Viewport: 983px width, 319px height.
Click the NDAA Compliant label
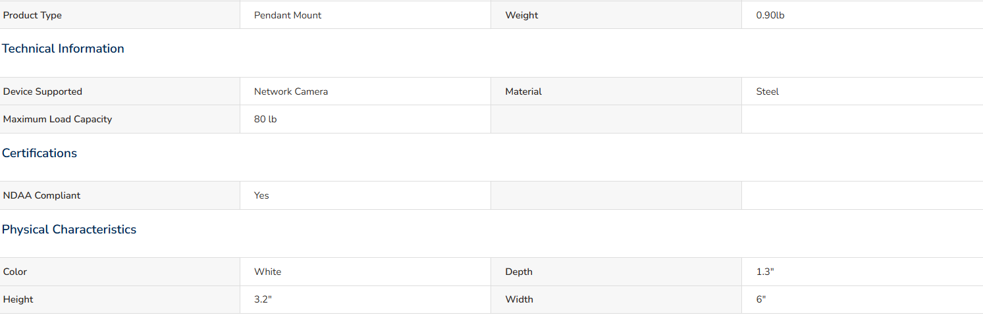[x=42, y=195]
